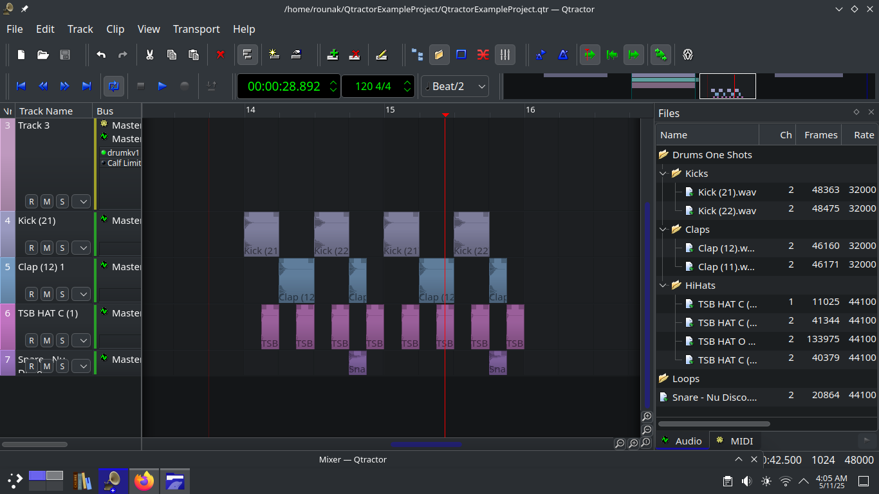Click the red X delete icon
Image resolution: width=879 pixels, height=494 pixels.
click(221, 55)
